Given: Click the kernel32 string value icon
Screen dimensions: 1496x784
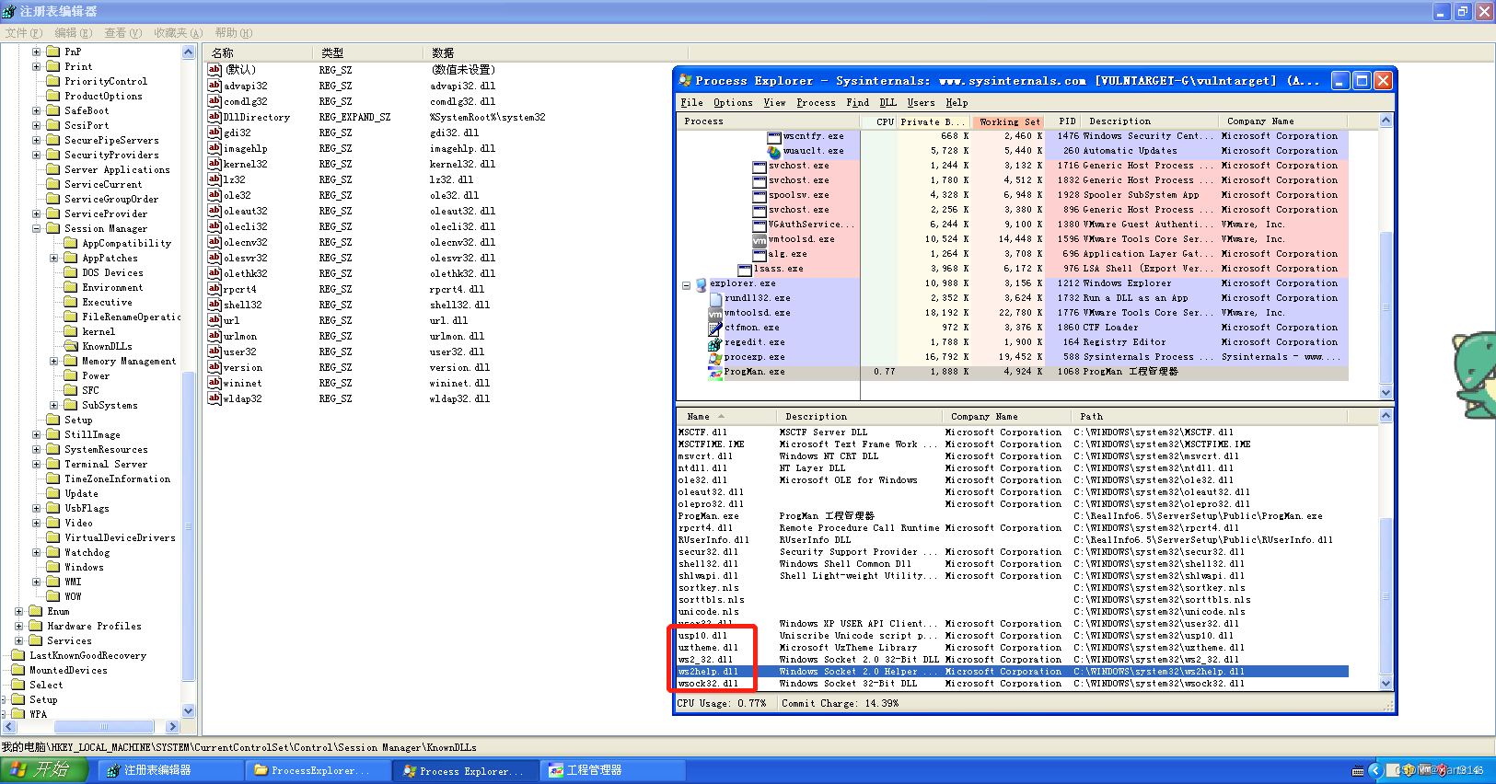Looking at the screenshot, I should click(215, 164).
